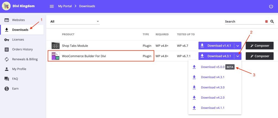
Task: Click the Renewals & Billing refresh icon
Action: click(7, 59)
